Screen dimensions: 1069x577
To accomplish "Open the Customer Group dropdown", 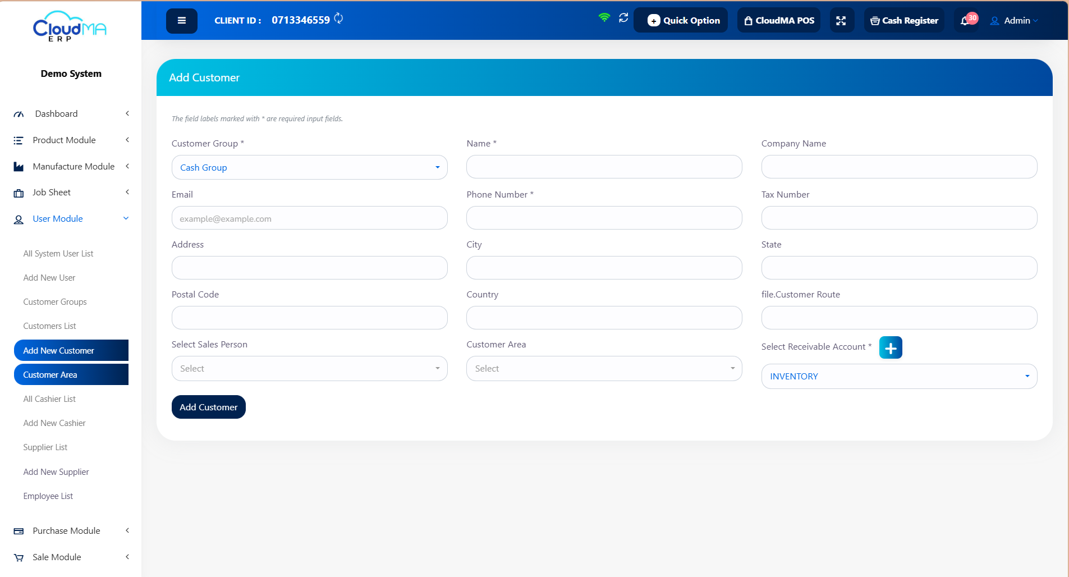I will 310,167.
